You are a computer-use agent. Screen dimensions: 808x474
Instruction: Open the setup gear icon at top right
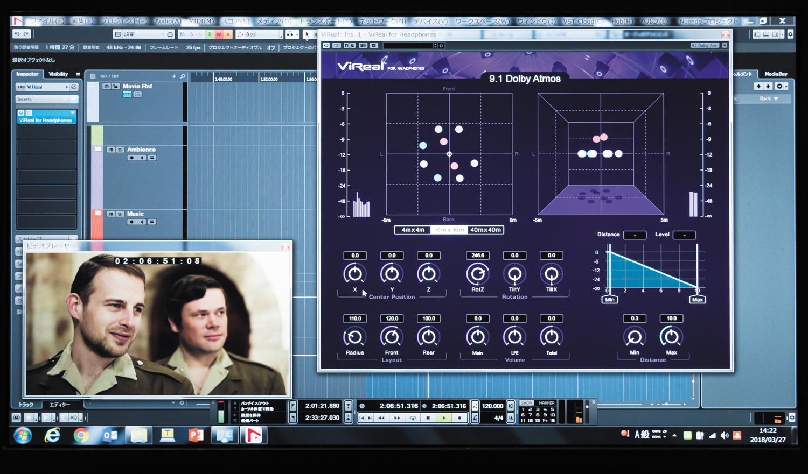click(x=790, y=34)
